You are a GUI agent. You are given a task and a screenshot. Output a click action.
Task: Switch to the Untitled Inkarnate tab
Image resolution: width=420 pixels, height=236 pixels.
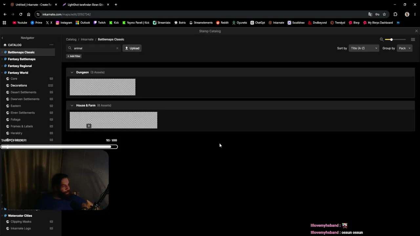(x=33, y=5)
